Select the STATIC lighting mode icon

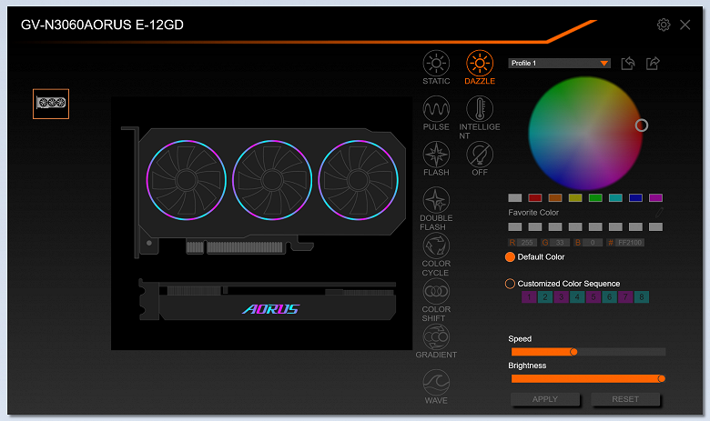coord(436,64)
